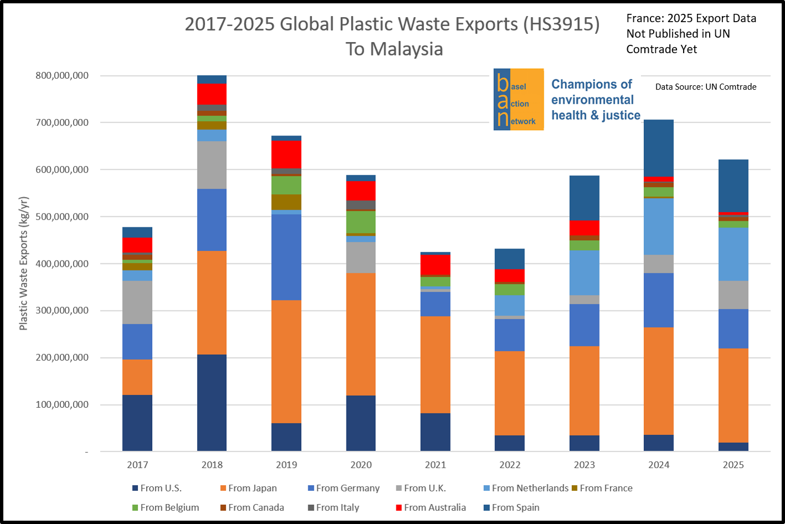This screenshot has width=785, height=524.
Task: Click the top Spain segment of 2023 bar
Action: (x=585, y=198)
